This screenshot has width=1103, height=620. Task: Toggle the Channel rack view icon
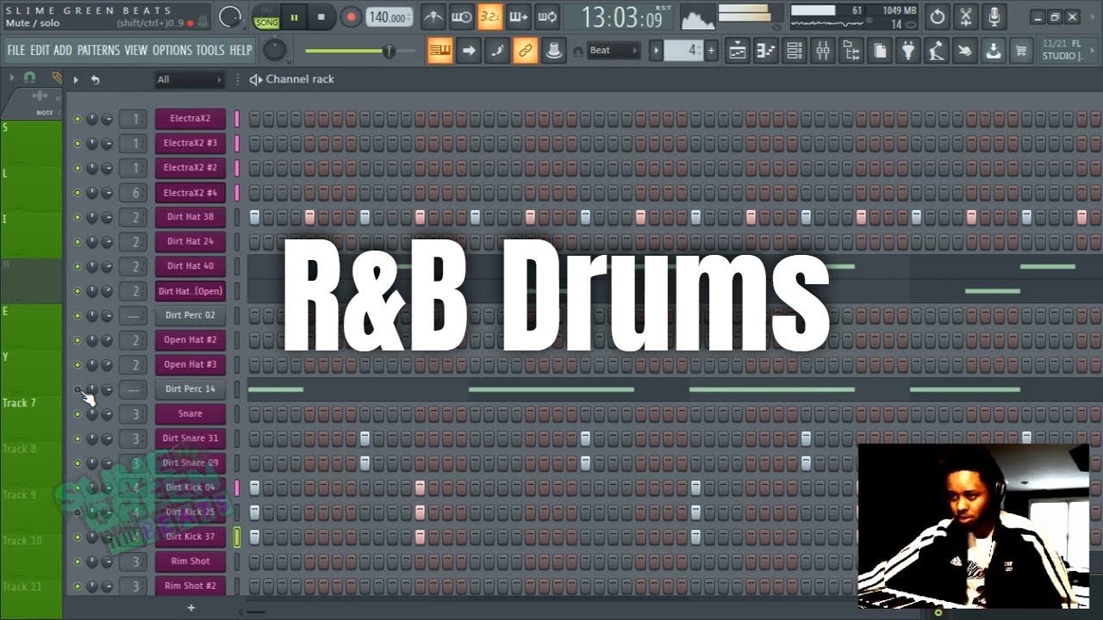(x=794, y=51)
